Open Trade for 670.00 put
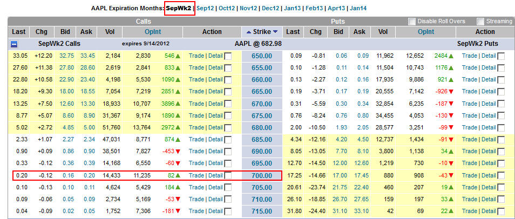The width and height of the screenshot is (515, 219). point(469,104)
